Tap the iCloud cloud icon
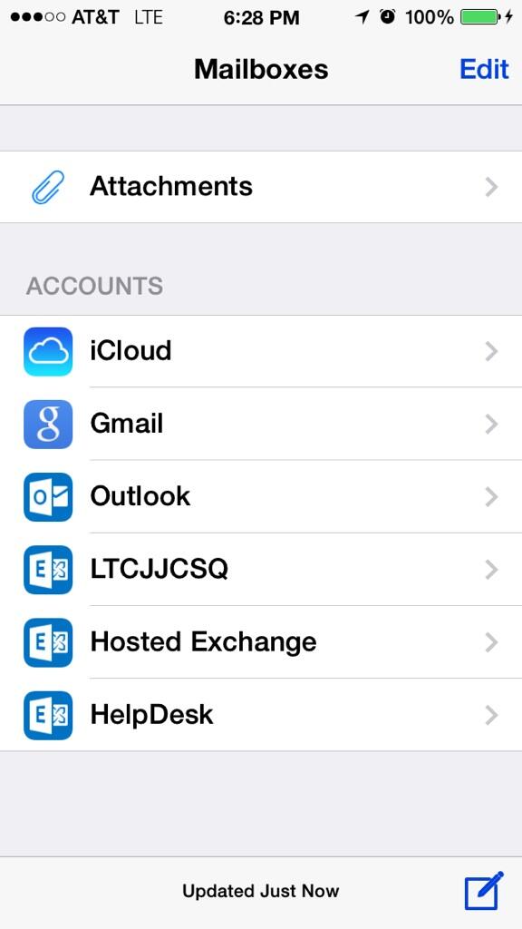This screenshot has height=929, width=522. pos(48,351)
